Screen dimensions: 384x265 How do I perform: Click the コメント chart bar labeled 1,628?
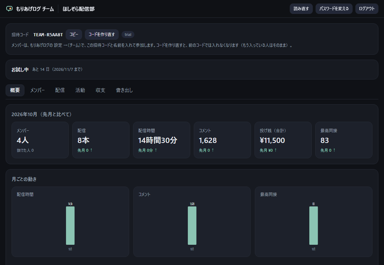192,226
